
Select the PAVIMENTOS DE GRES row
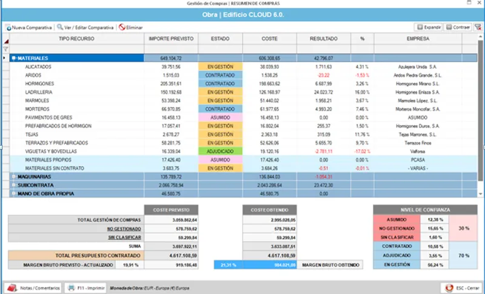(243, 117)
